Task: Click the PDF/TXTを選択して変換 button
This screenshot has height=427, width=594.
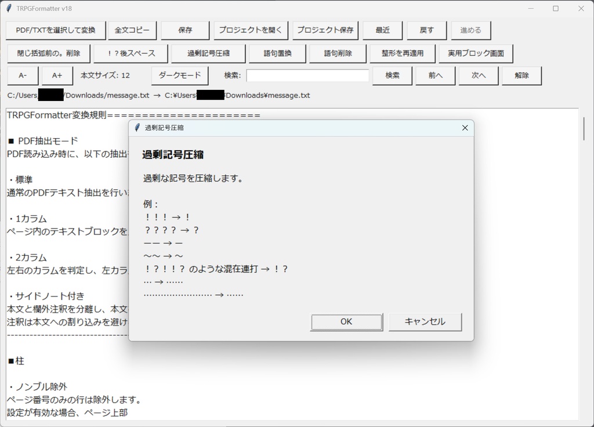Action: pos(56,30)
